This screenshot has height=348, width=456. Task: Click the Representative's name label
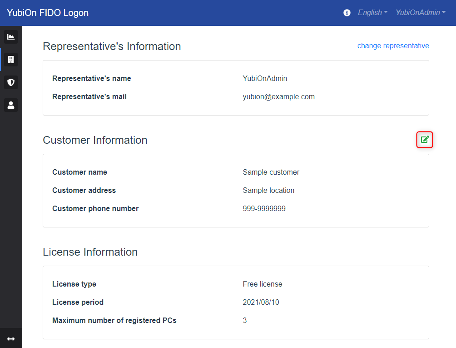[x=92, y=78]
